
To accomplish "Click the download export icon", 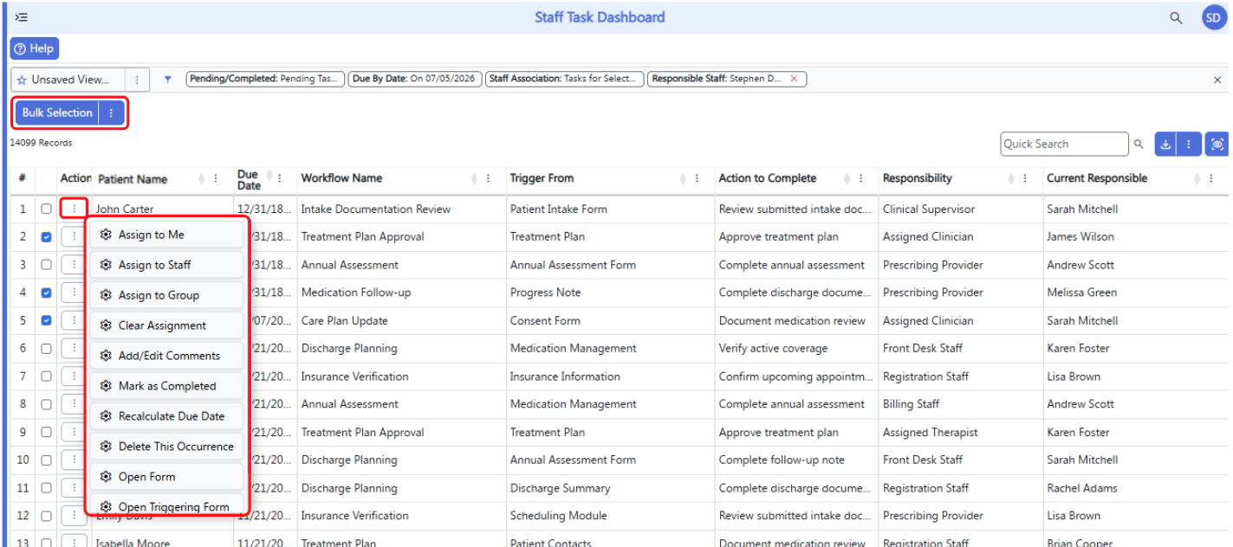I will click(x=1165, y=145).
